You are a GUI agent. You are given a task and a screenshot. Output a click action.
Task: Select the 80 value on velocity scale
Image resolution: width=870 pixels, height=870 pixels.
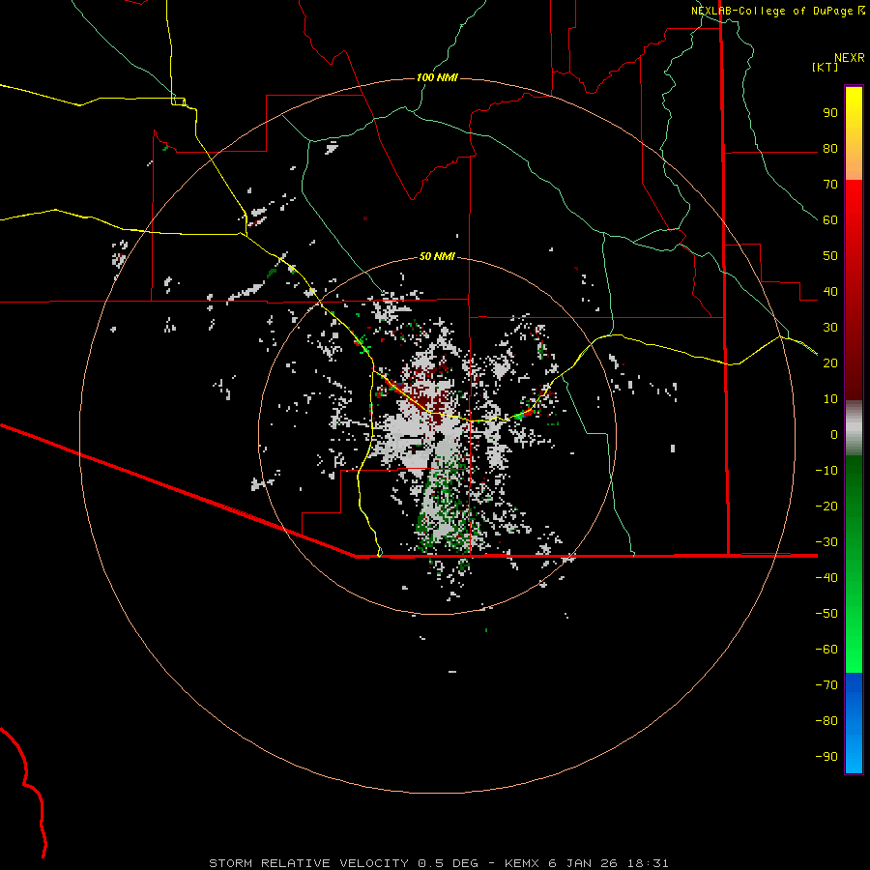click(830, 148)
